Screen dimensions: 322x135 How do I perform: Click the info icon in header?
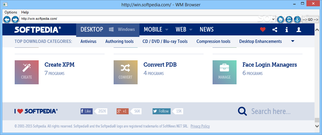click(287, 30)
